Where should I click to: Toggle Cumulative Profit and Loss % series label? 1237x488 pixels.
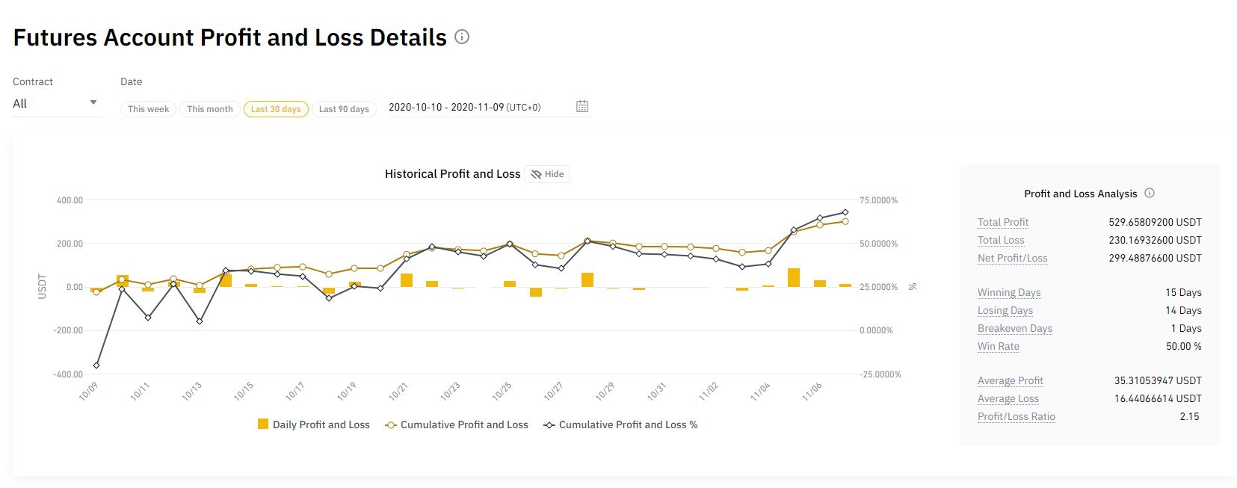[629, 424]
